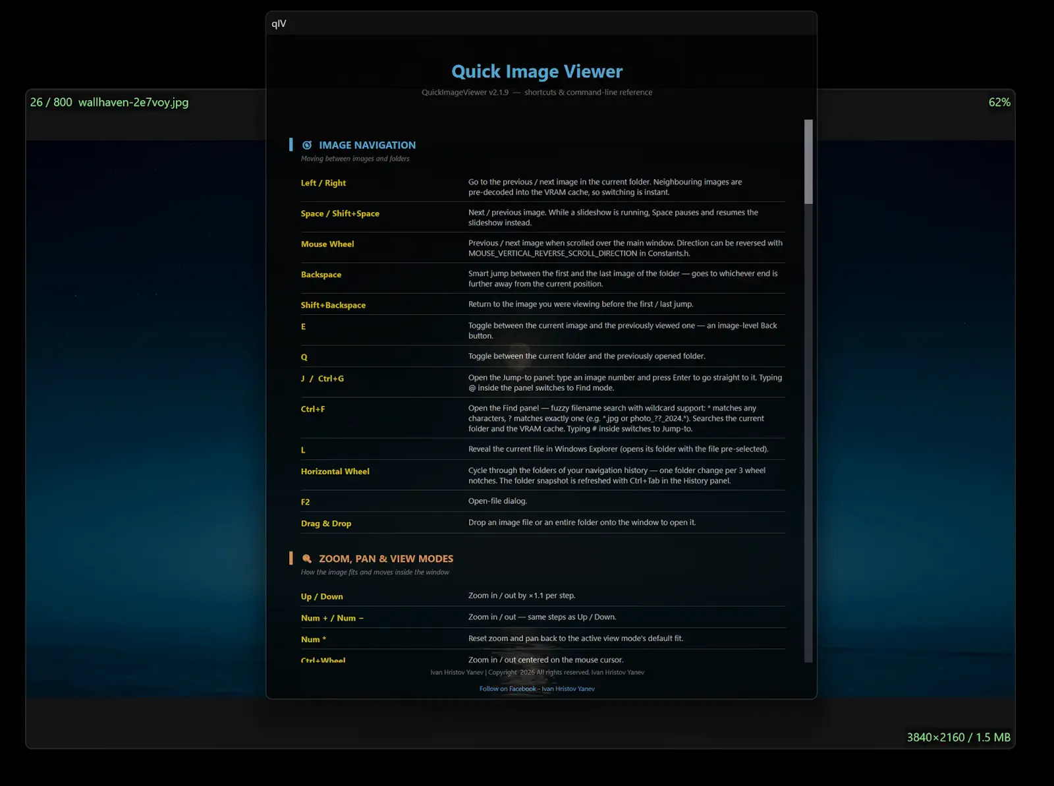The height and width of the screenshot is (786, 1054).
Task: Select the E shortcut key label
Action: click(x=303, y=327)
